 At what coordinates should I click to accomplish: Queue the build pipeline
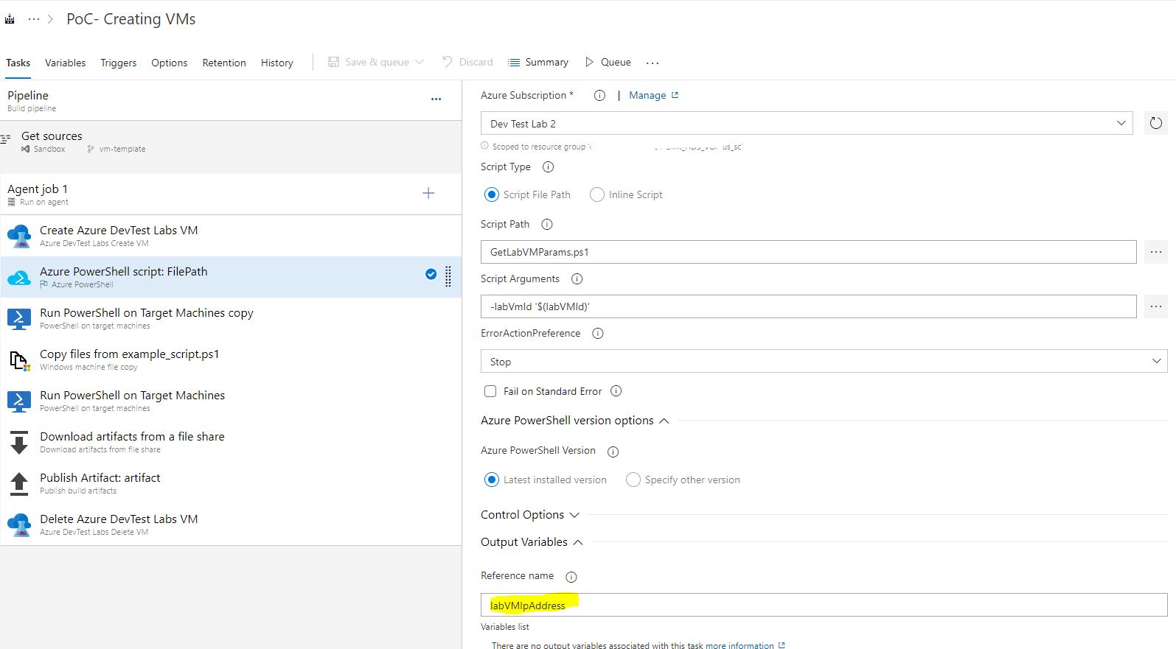pos(608,62)
